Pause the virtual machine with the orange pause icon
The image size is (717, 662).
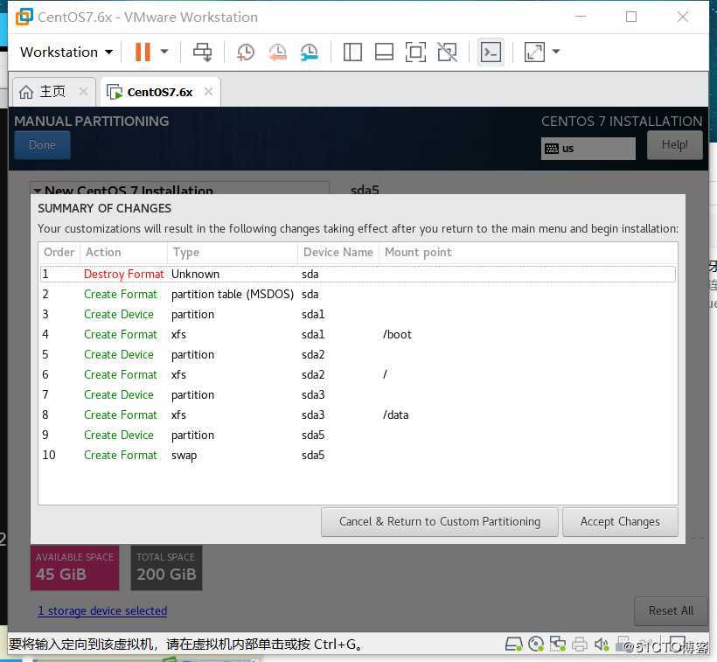(143, 52)
